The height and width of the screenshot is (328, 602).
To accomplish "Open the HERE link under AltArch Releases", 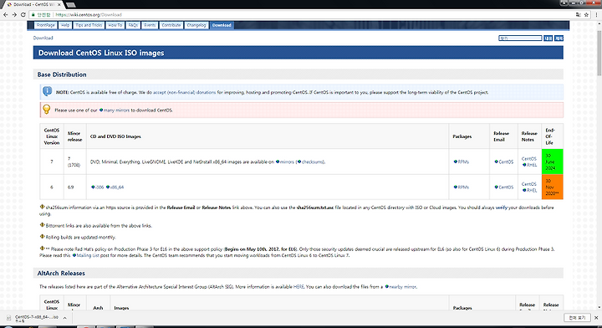I will pyautogui.click(x=298, y=286).
